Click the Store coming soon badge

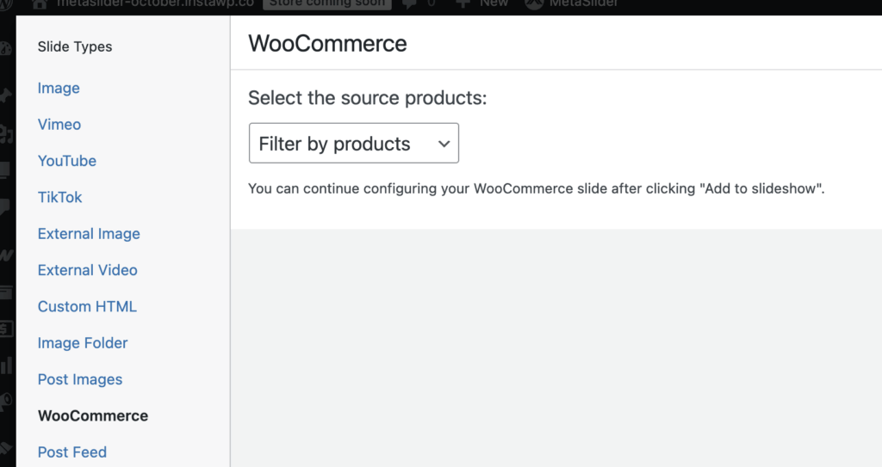[x=327, y=3]
